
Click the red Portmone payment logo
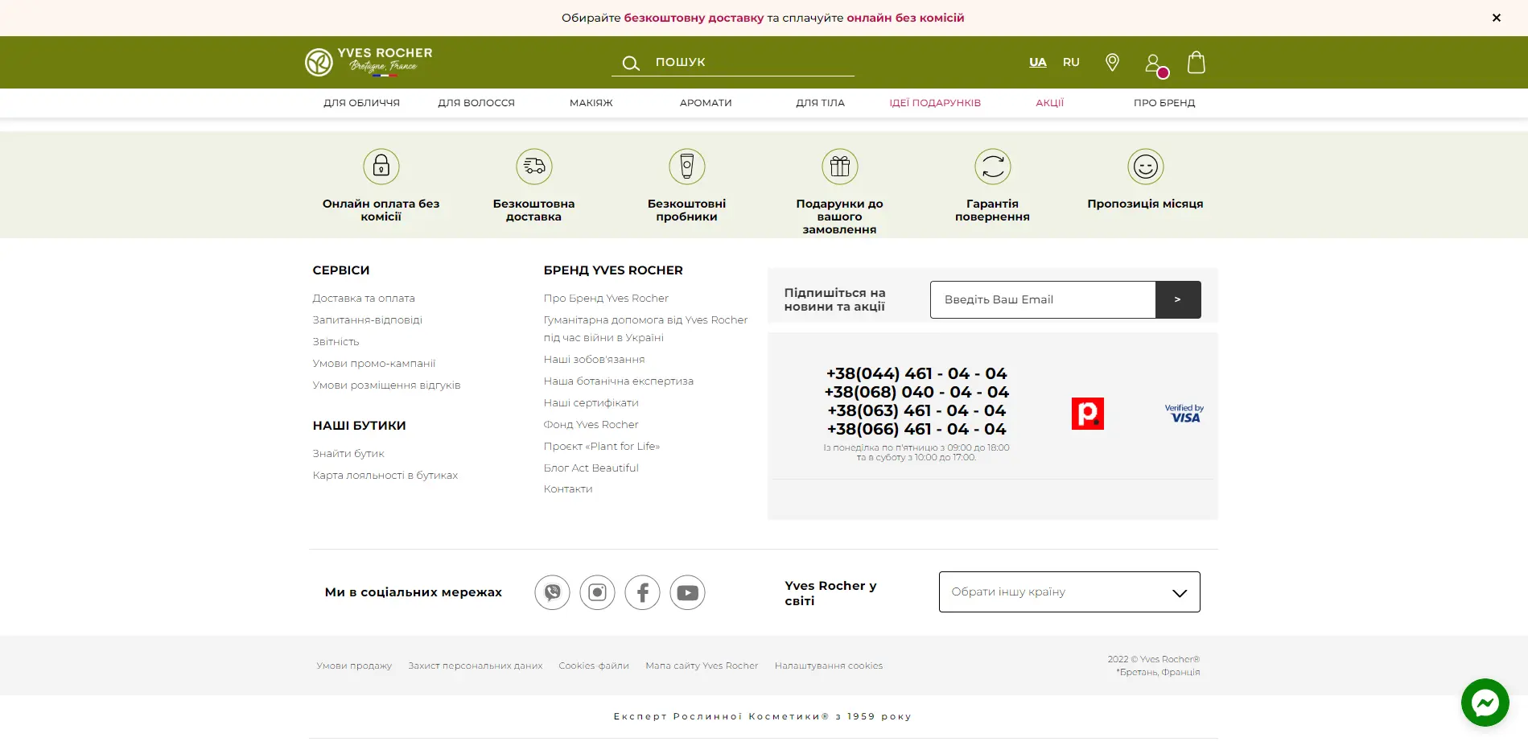tap(1088, 414)
